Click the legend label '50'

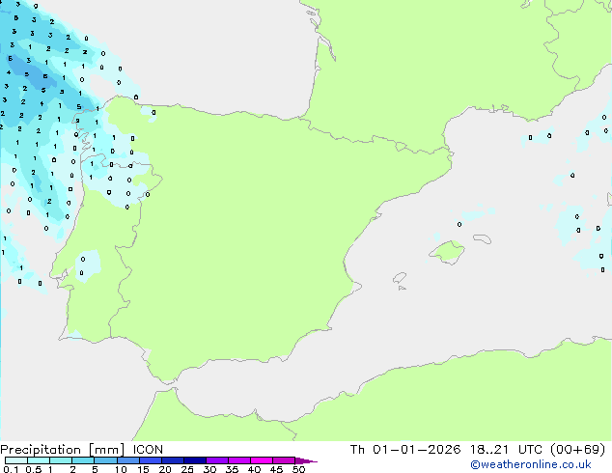298,469
